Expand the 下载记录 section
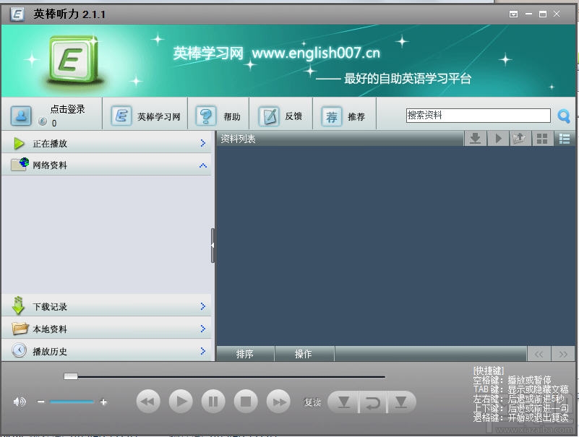 (107, 306)
